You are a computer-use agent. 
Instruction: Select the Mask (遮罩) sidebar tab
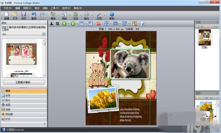tap(24, 105)
